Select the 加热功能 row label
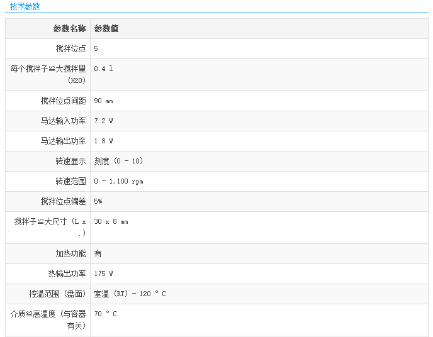 point(70,254)
